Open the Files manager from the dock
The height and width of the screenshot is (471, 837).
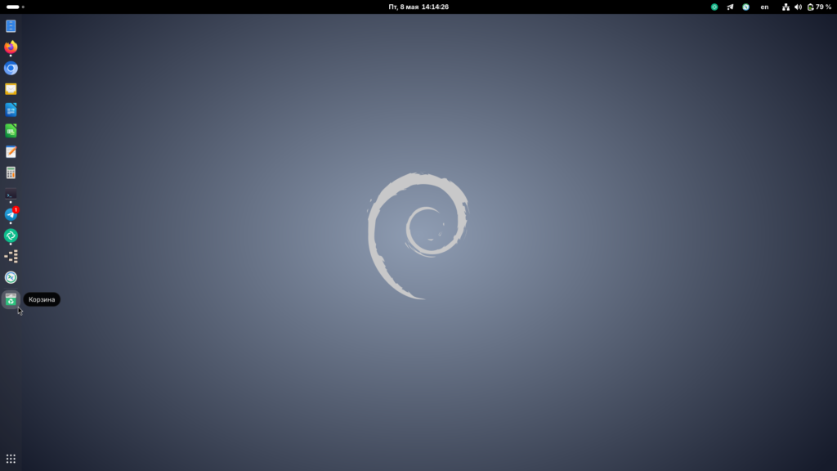click(11, 26)
